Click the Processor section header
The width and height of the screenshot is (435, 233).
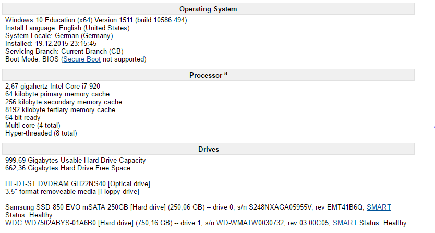point(208,75)
